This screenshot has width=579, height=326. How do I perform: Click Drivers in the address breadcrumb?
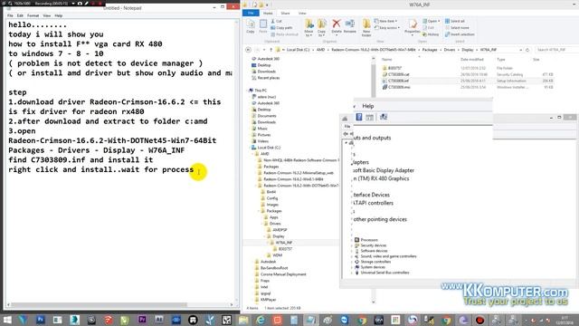450,50
